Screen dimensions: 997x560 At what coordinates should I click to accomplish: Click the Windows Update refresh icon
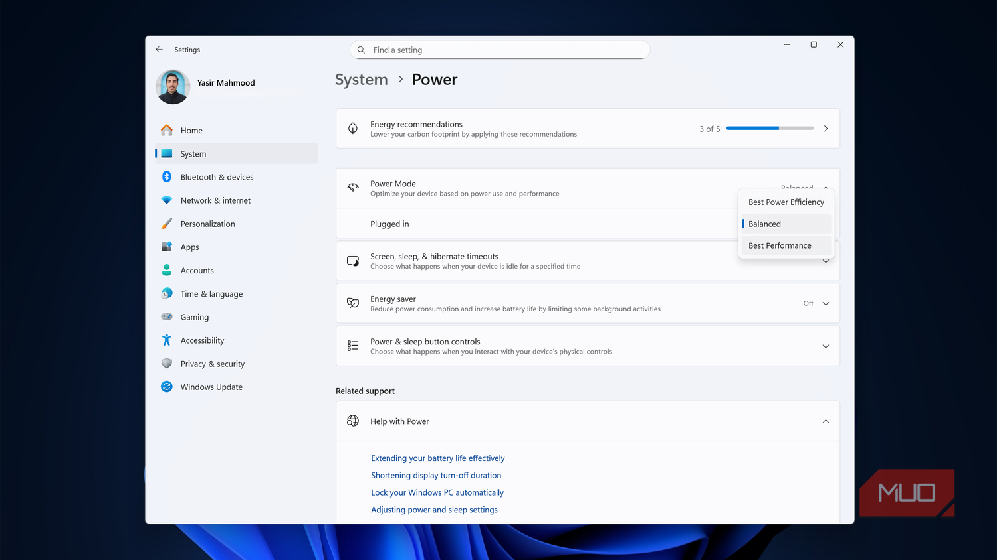click(167, 387)
